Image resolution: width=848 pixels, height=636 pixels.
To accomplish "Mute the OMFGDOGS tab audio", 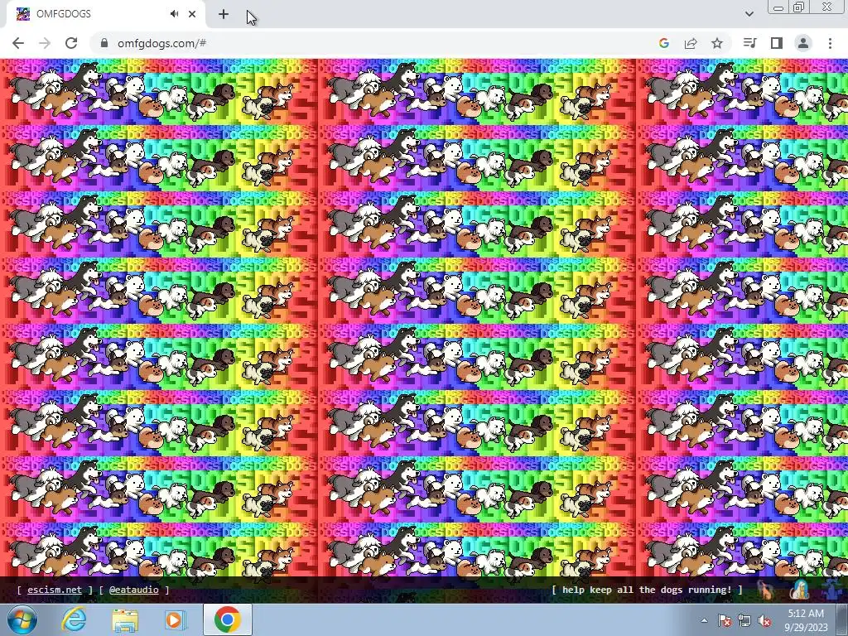I will coord(174,14).
